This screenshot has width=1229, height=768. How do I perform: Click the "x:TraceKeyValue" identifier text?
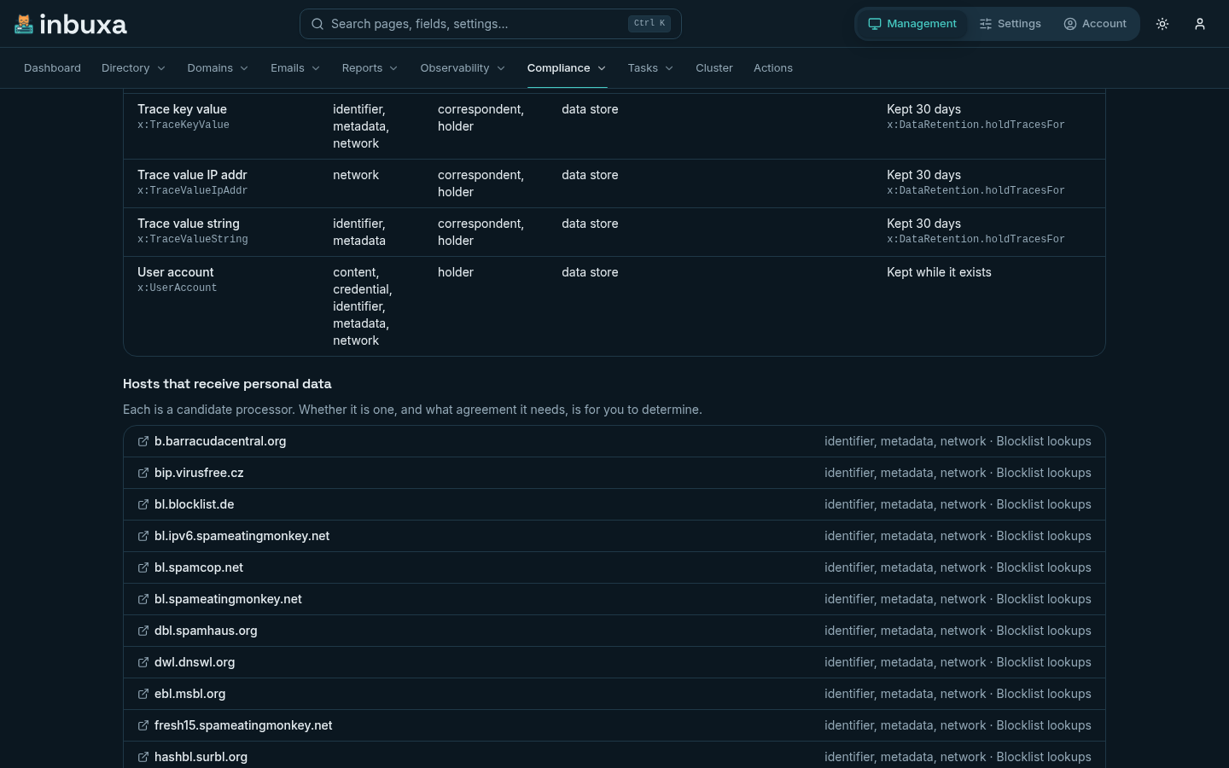183,125
